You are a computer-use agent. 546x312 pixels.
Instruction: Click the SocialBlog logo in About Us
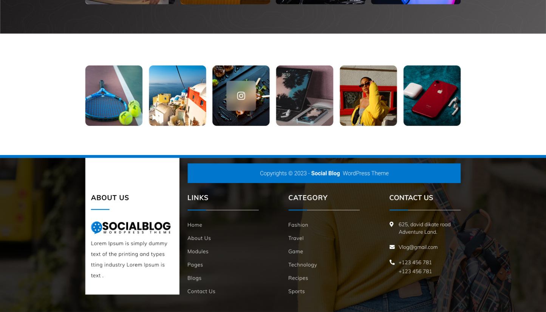coord(131,227)
